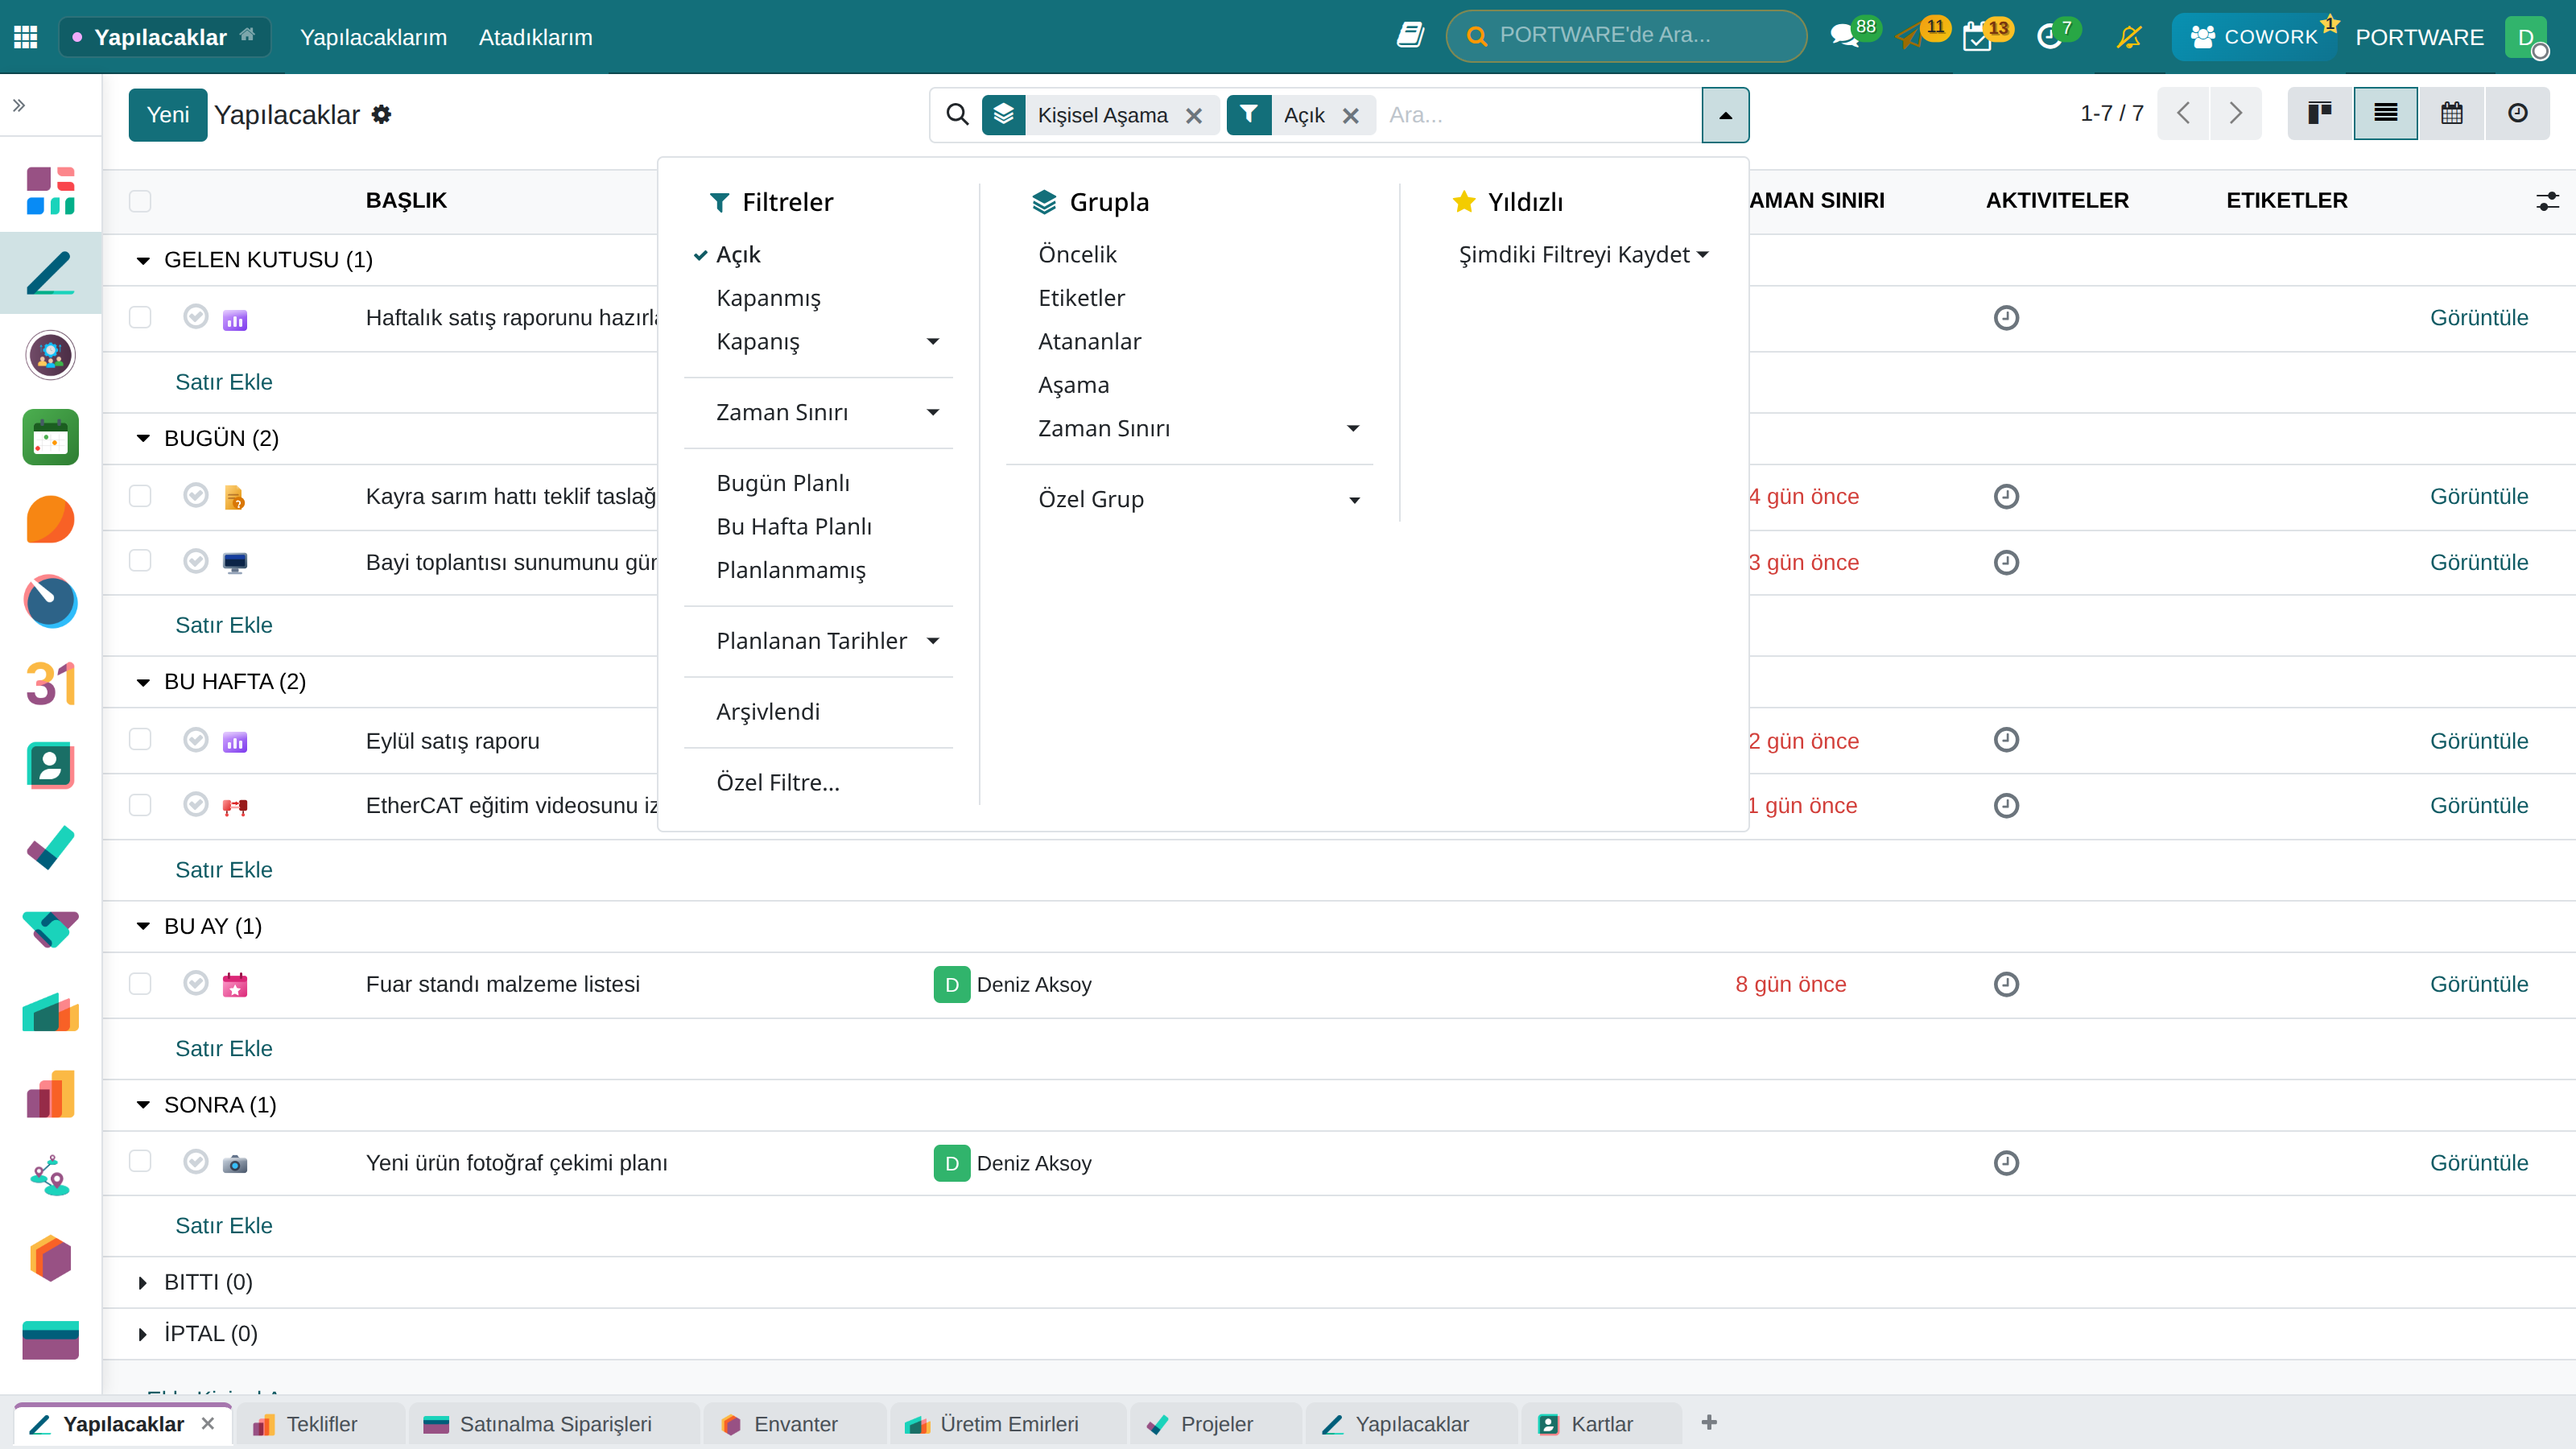
Task: Open the gear settings next to Yapılacaklar title
Action: 381,114
